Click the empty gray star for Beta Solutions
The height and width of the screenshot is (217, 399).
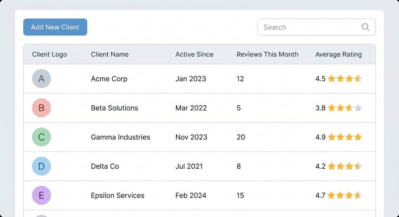click(x=358, y=108)
